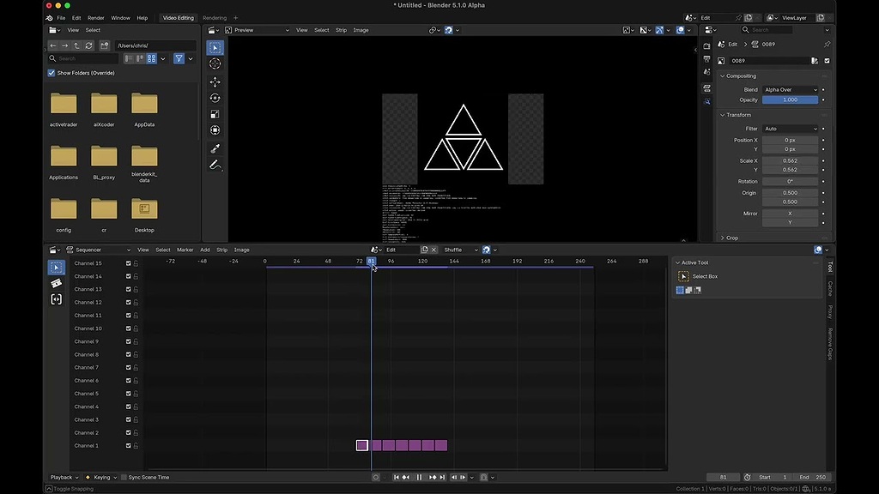Refresh the file browser listing
The image size is (879, 494).
88,45
